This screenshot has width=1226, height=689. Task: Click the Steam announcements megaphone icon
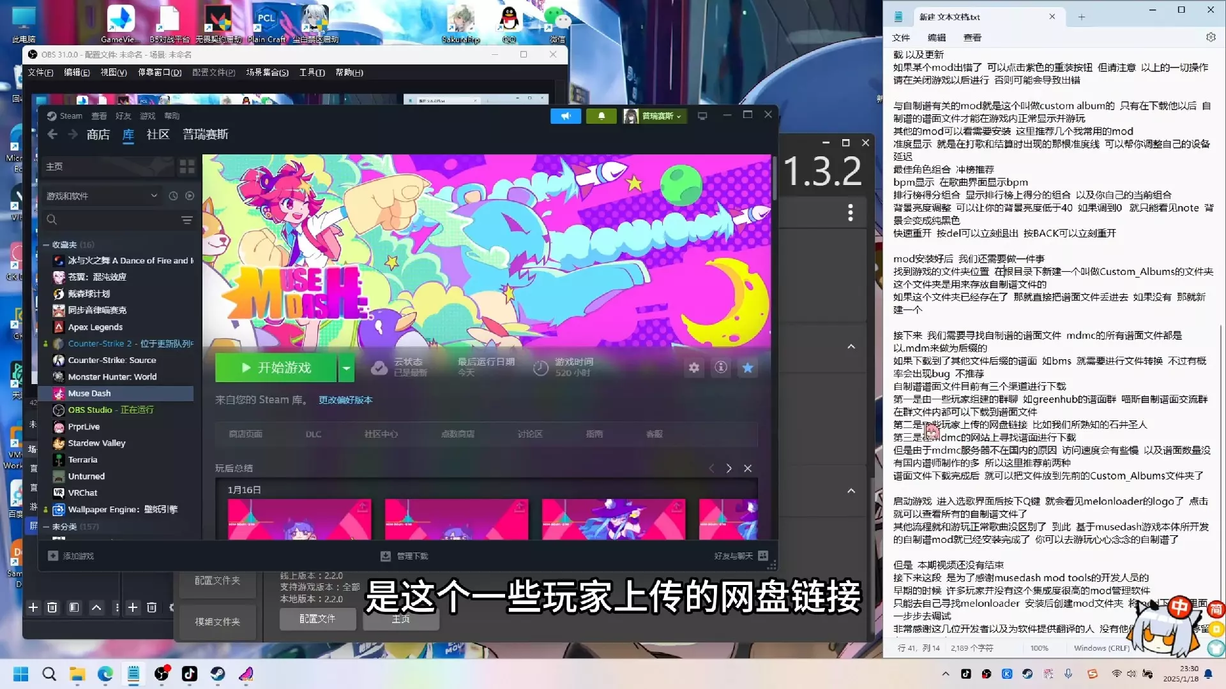point(565,116)
